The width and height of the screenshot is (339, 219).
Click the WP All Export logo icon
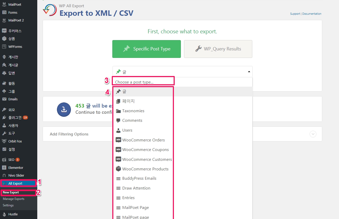click(50, 10)
